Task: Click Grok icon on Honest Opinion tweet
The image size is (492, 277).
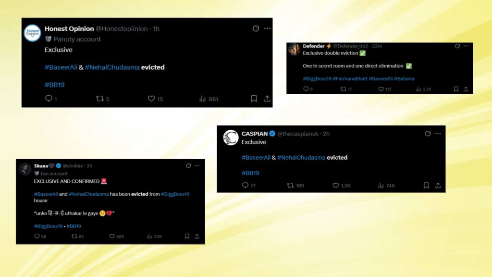Action: pyautogui.click(x=256, y=28)
